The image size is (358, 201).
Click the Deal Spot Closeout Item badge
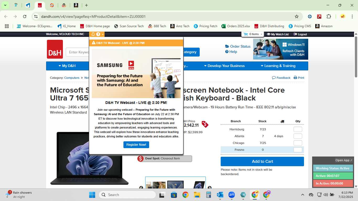click(x=165, y=159)
